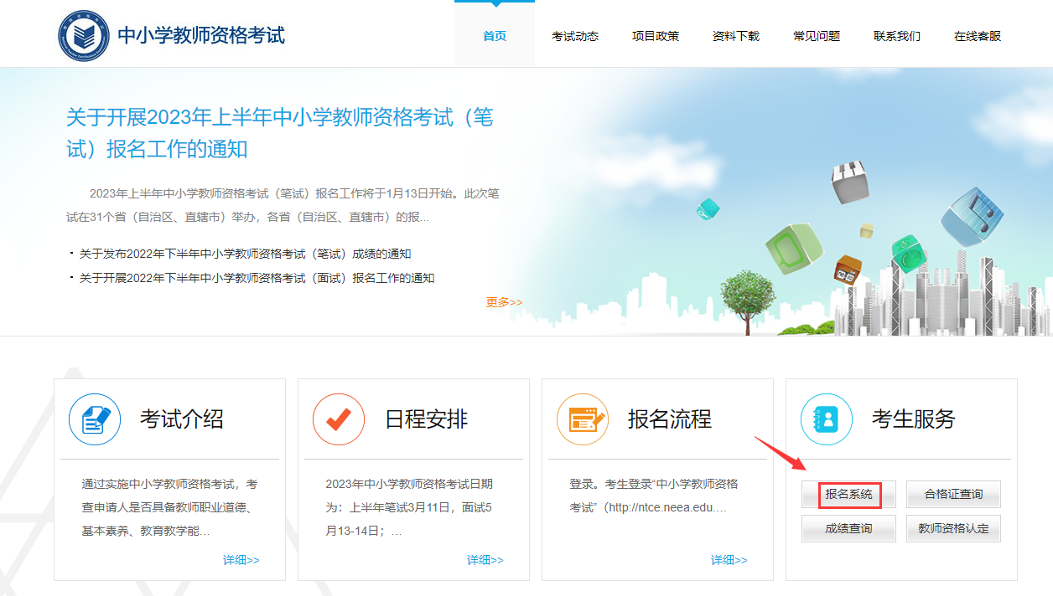Click the orange form icon beside 报名流程

(x=582, y=419)
